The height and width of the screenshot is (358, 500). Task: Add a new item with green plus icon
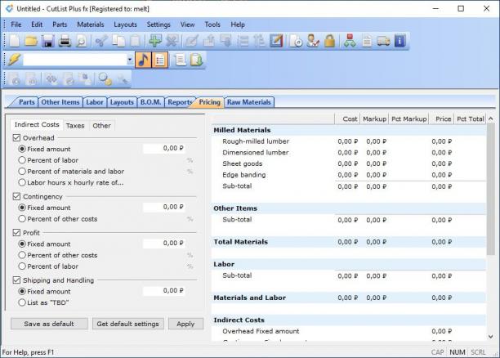pyautogui.click(x=155, y=41)
